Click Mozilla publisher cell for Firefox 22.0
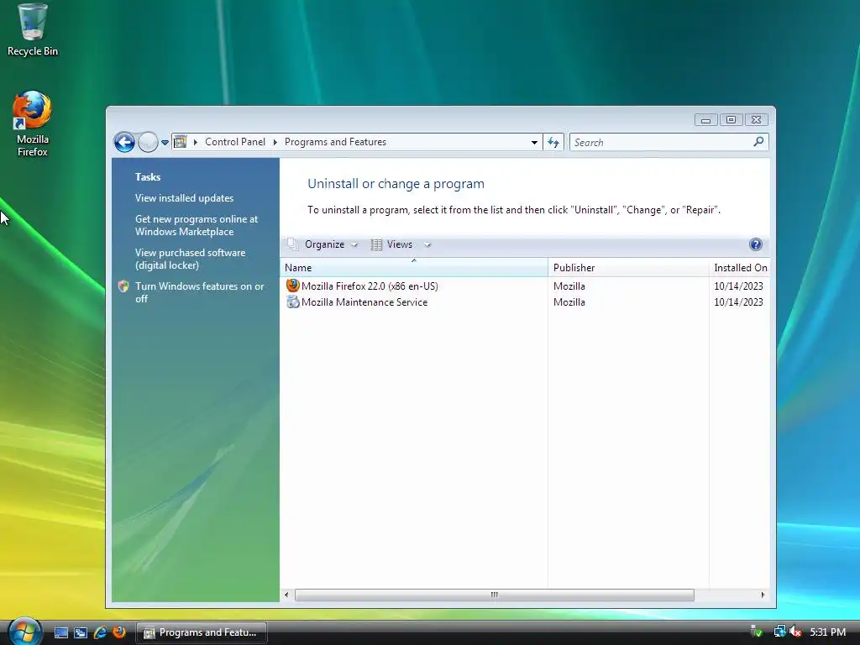The width and height of the screenshot is (860, 645). [569, 286]
